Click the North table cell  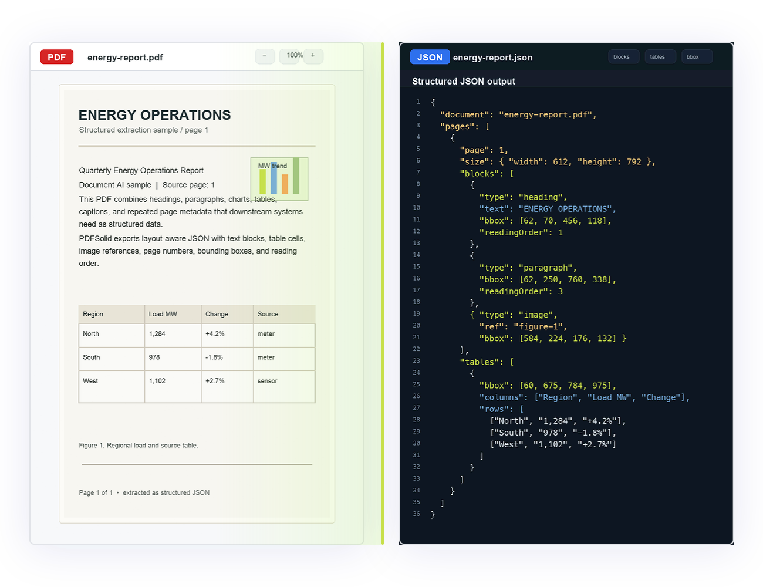click(112, 334)
